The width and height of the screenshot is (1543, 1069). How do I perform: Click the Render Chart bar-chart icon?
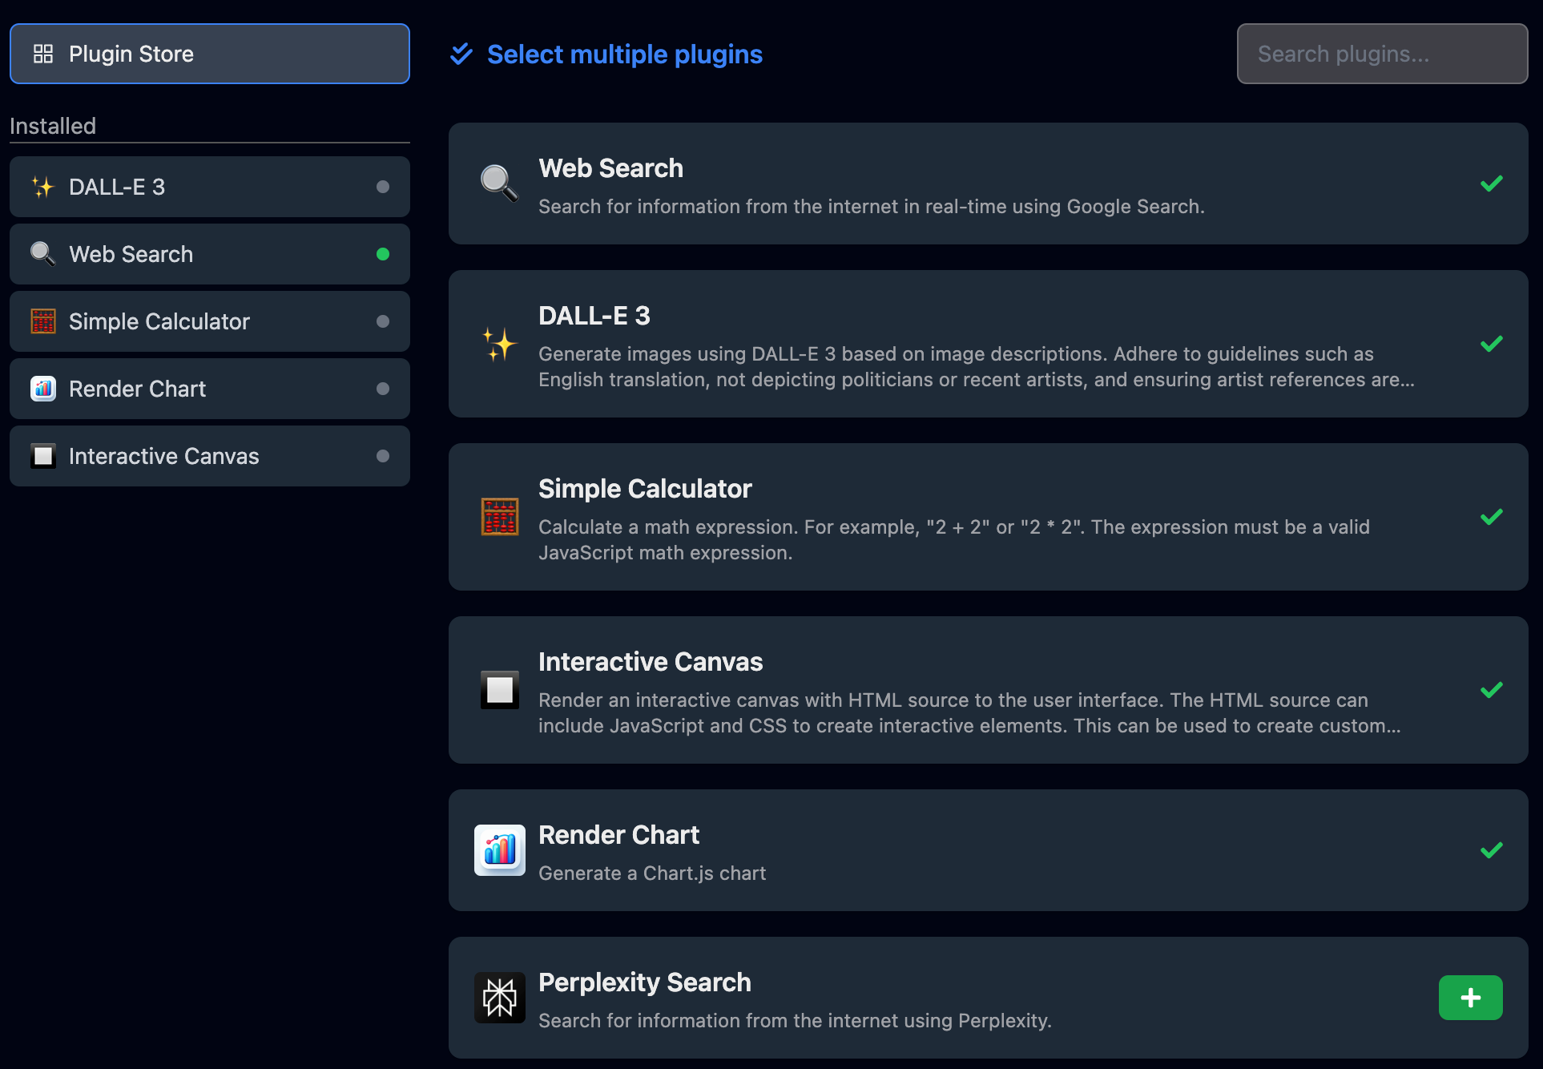click(42, 388)
